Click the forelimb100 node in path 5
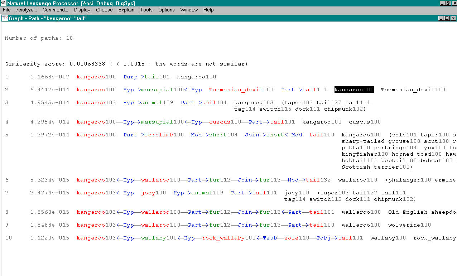Viewport: 457px width, 276px height. click(159, 135)
